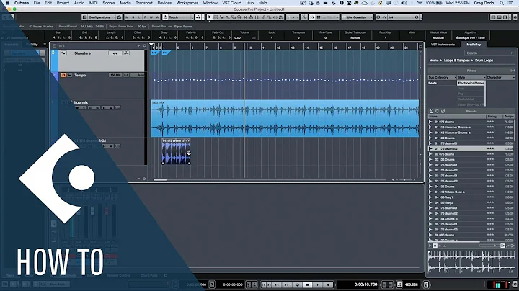Viewport: 519px width, 291px height.
Task: Open the Character filter dropdown
Action: coord(500,77)
